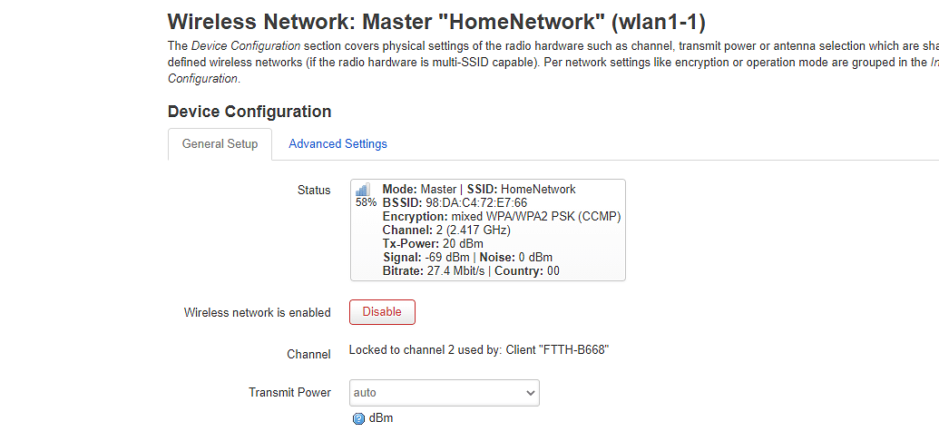
Task: Click the 58% signal quality text
Action: tap(366, 203)
